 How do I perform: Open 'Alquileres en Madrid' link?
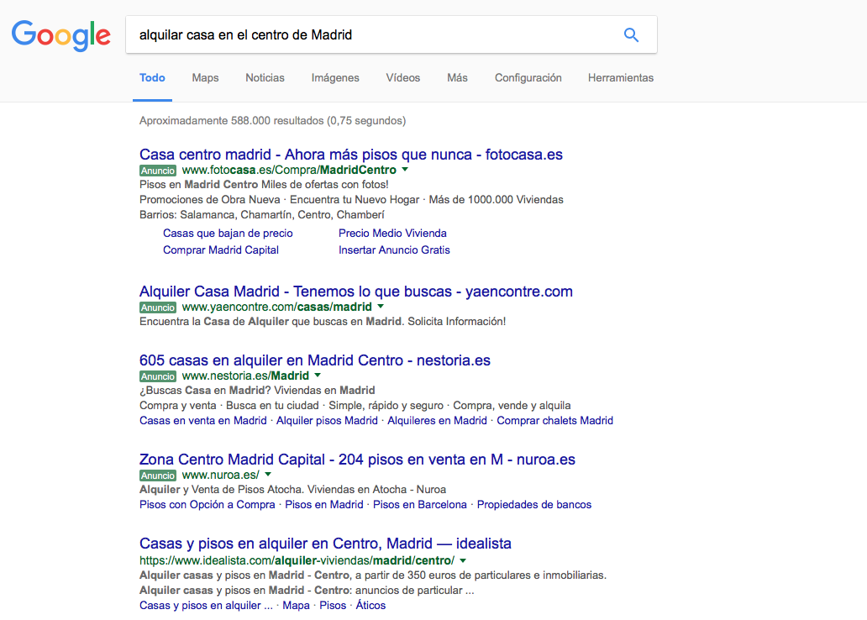point(437,420)
